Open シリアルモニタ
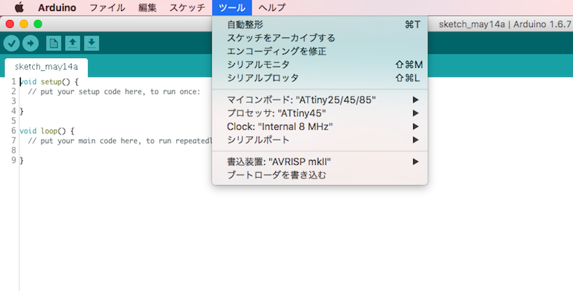The height and width of the screenshot is (291, 573). [319, 65]
